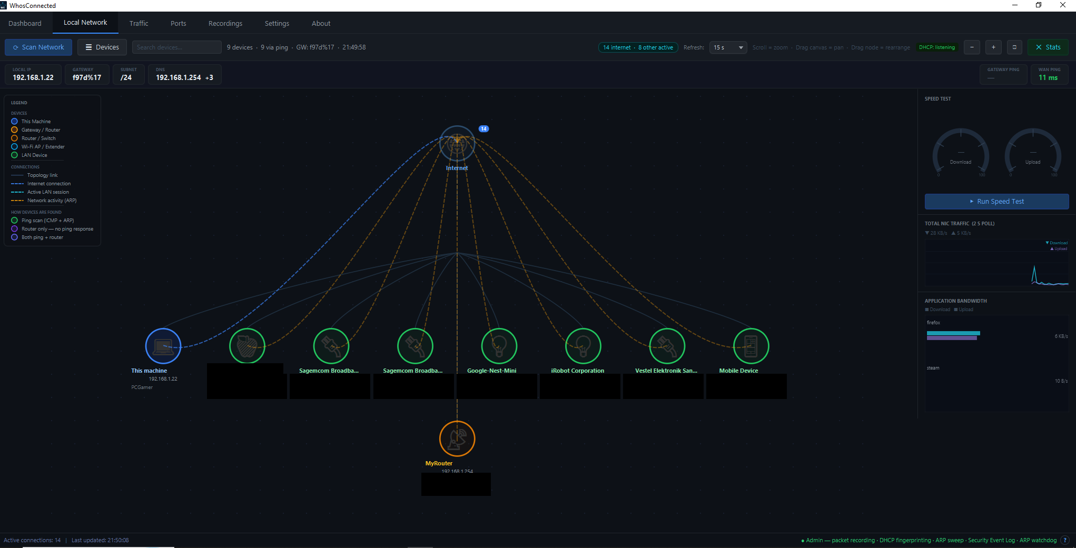This screenshot has width=1076, height=548.
Task: Click the Gateway / Router legend entry
Action: point(36,130)
